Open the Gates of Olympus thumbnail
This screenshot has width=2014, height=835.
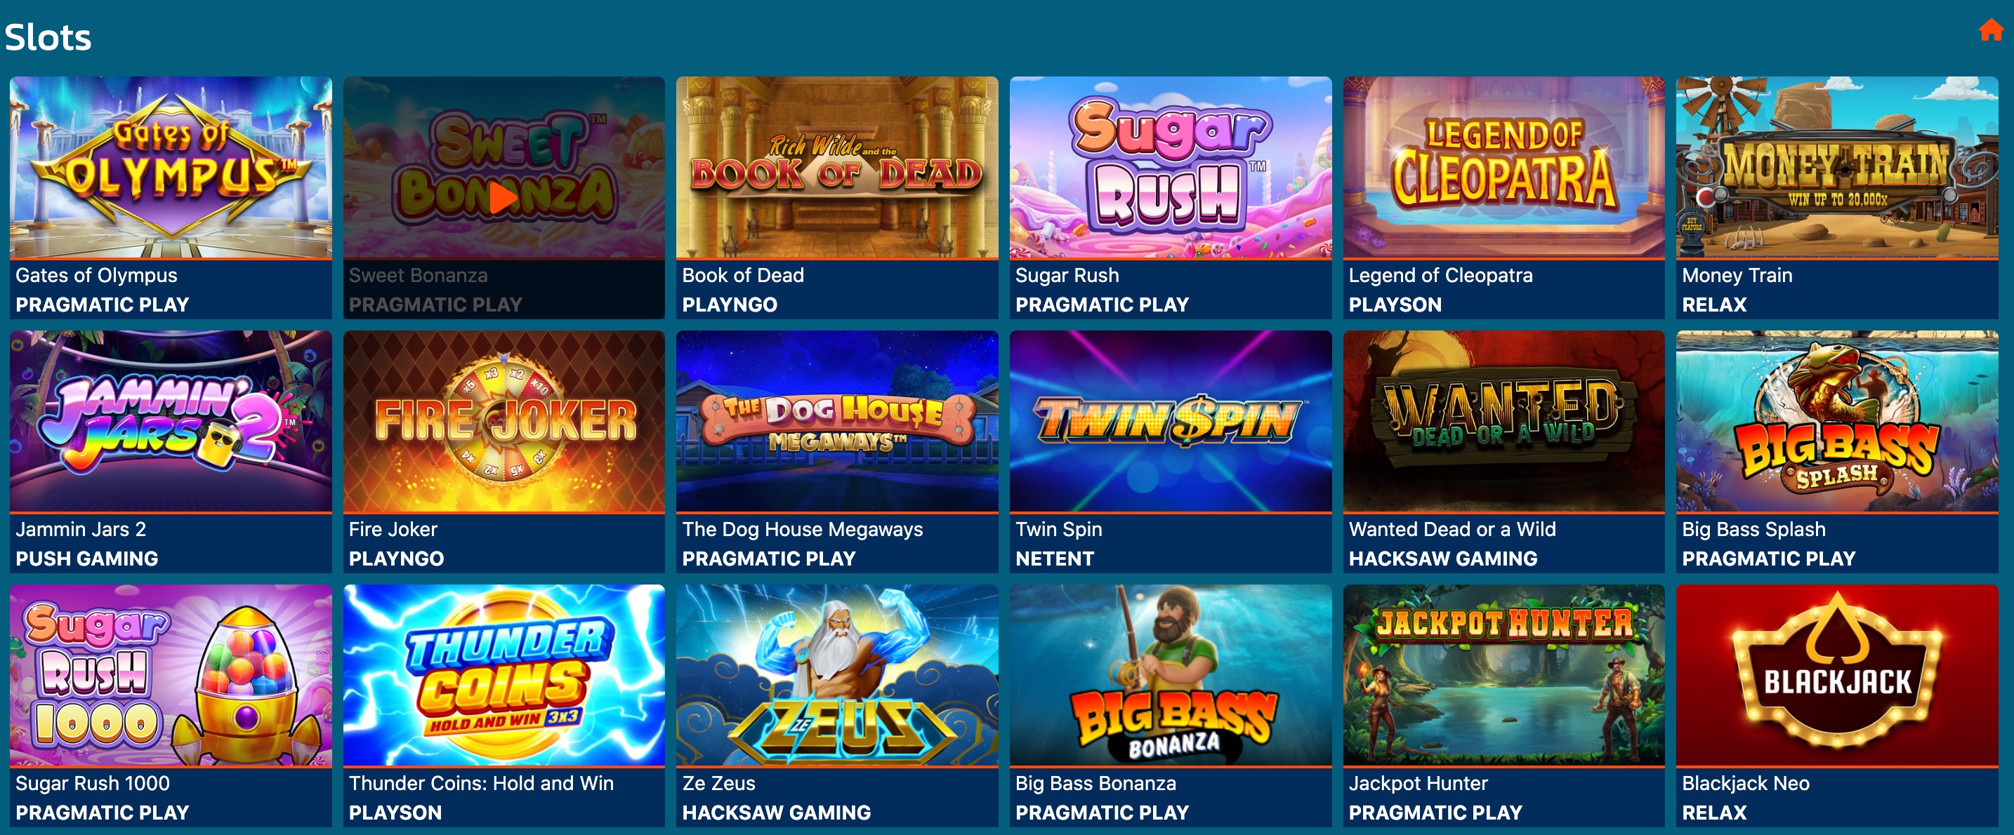[x=171, y=167]
